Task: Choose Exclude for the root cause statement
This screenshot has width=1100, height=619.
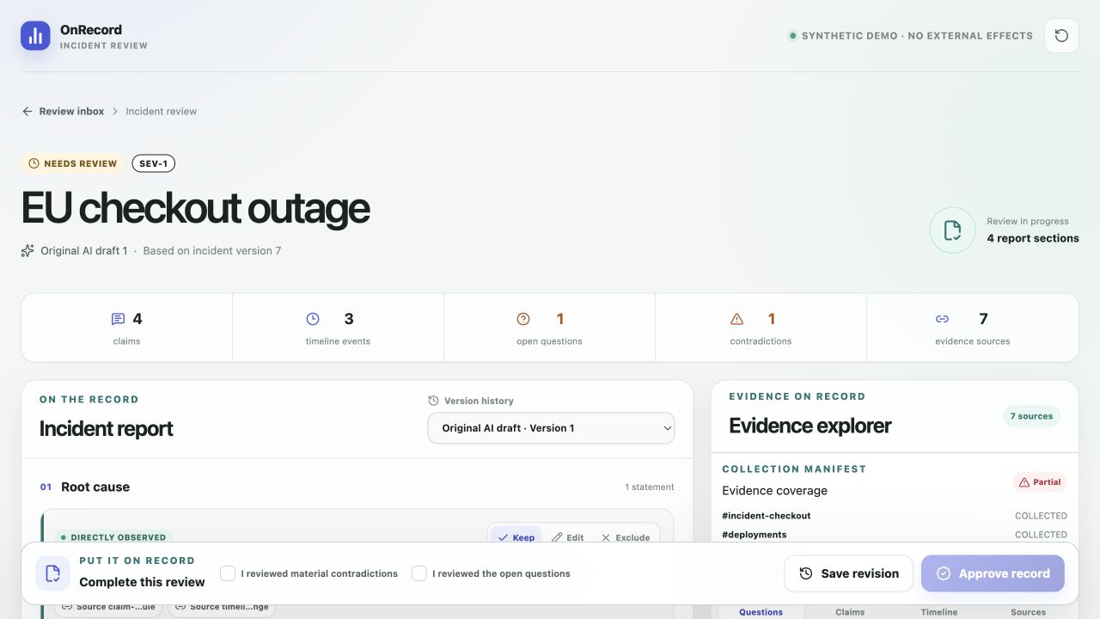Action: tap(625, 537)
